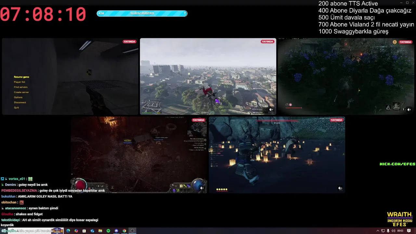
Task: Click YAYINDA badge on flowers stream
Action: point(405,42)
